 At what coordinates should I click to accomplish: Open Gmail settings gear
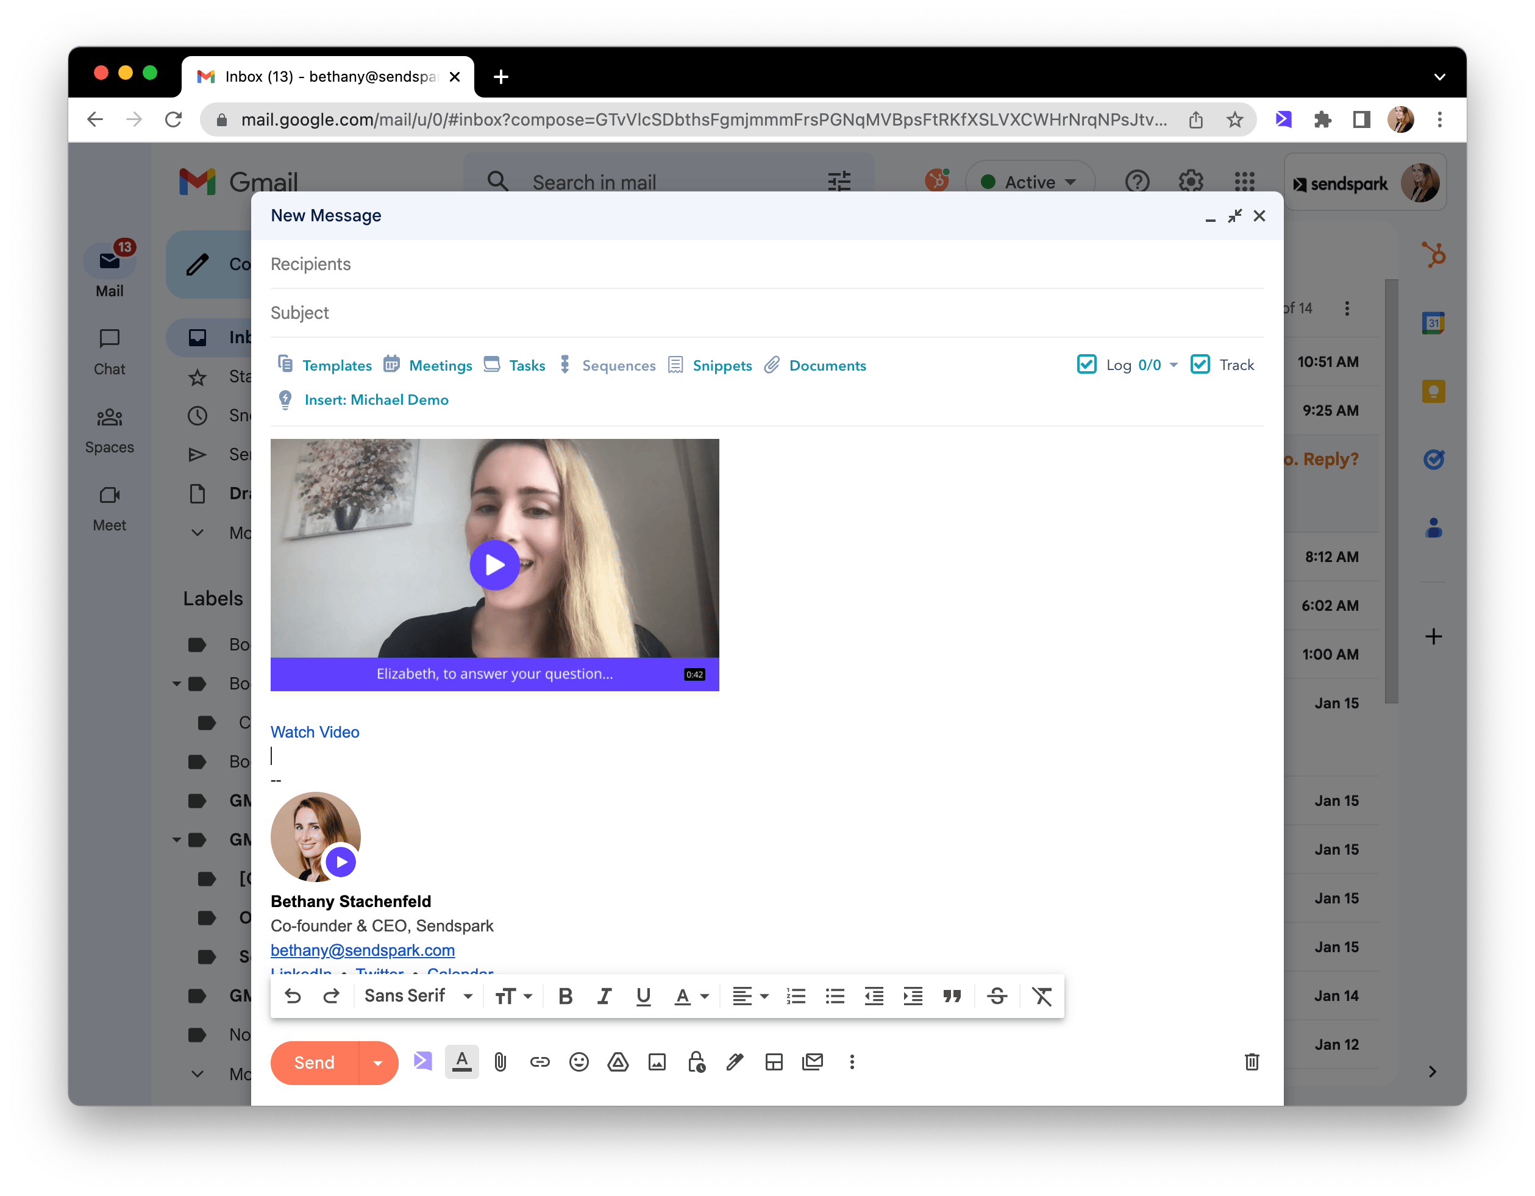pos(1191,181)
